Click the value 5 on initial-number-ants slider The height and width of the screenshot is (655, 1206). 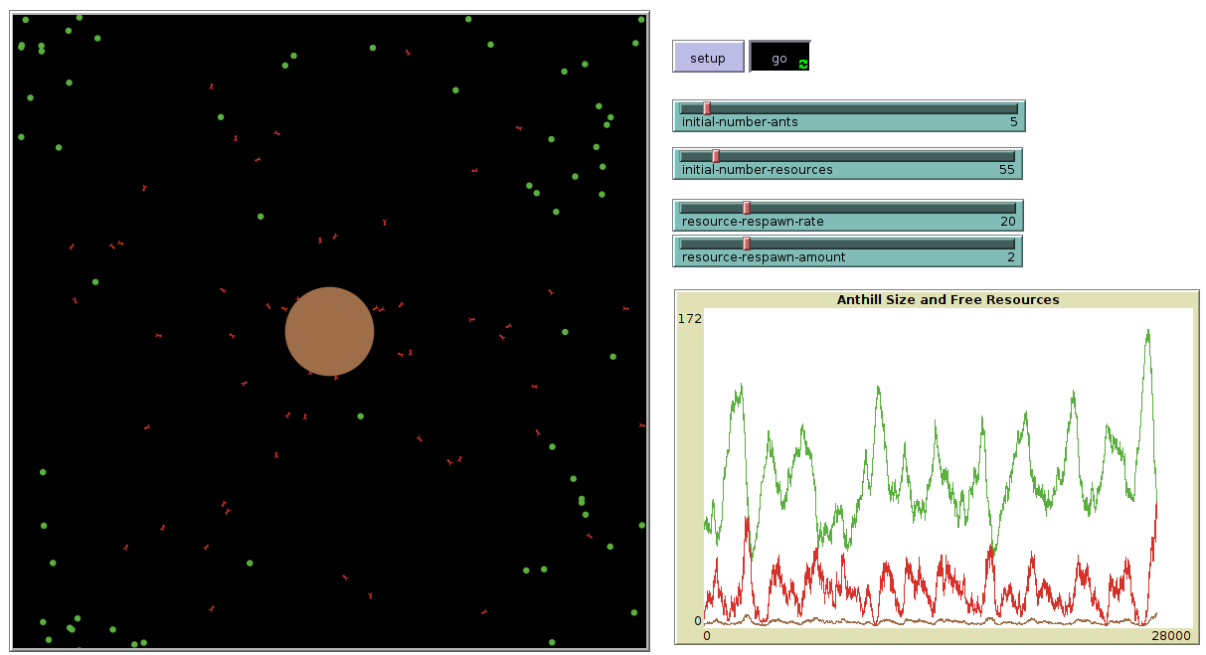[x=1013, y=122]
